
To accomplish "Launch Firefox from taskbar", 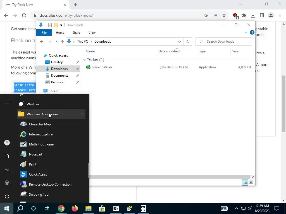I will [75, 208].
